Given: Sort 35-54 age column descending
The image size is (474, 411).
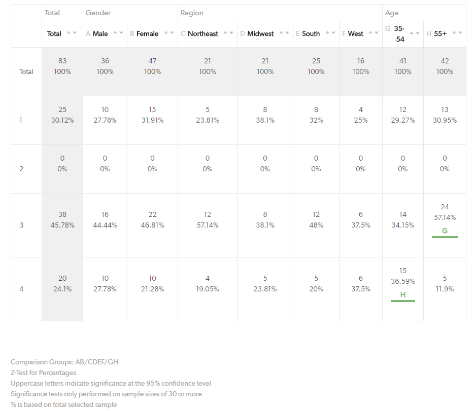Looking at the screenshot, I should [x=418, y=33].
